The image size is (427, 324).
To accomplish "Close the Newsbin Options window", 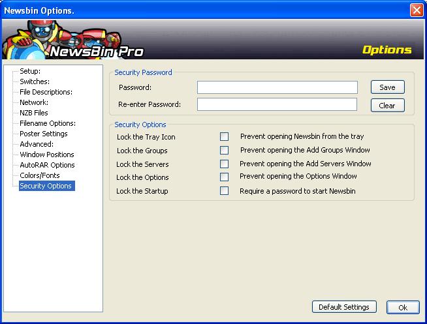I will tap(417, 10).
